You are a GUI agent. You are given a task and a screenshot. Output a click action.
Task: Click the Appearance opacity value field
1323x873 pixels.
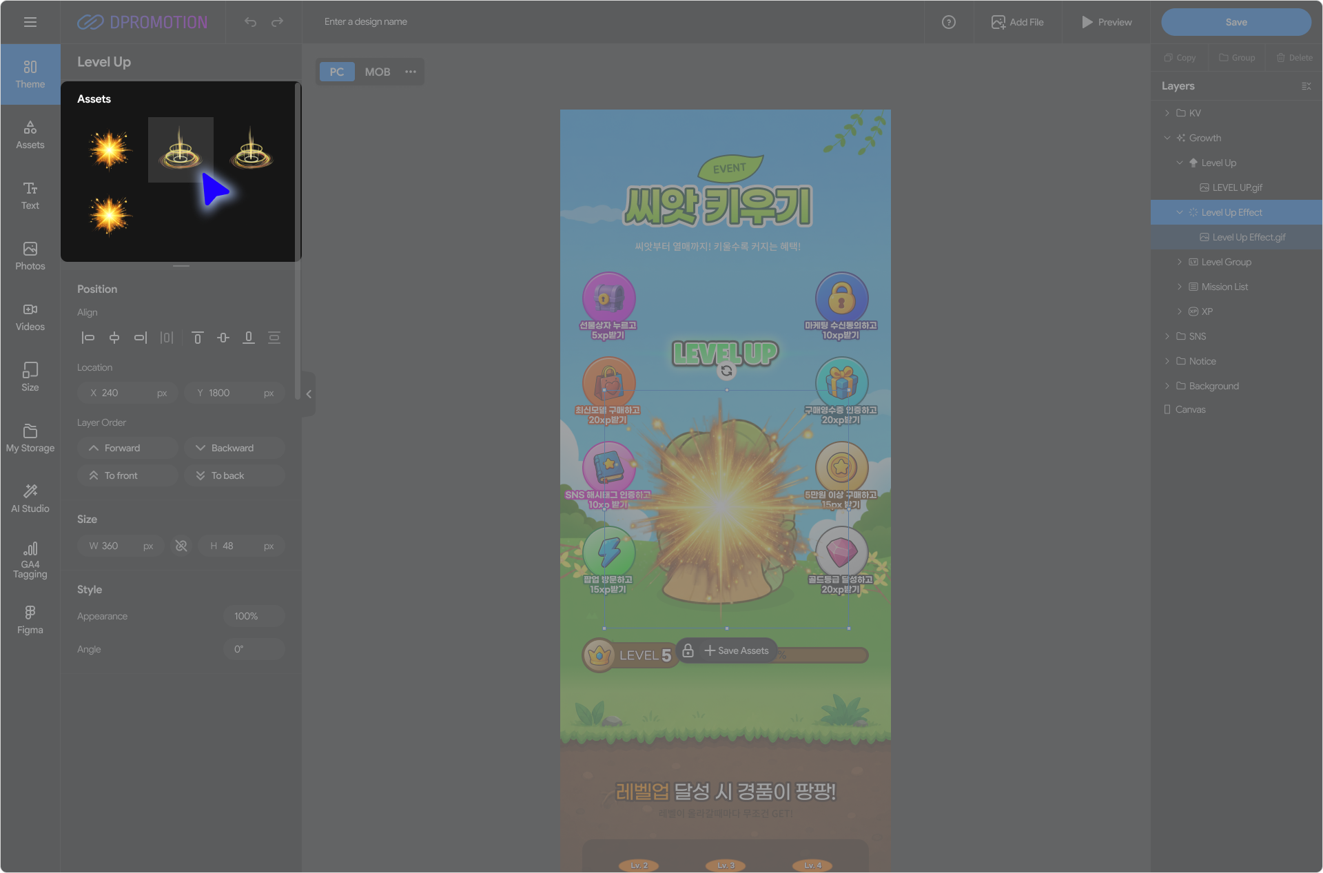[x=254, y=616]
